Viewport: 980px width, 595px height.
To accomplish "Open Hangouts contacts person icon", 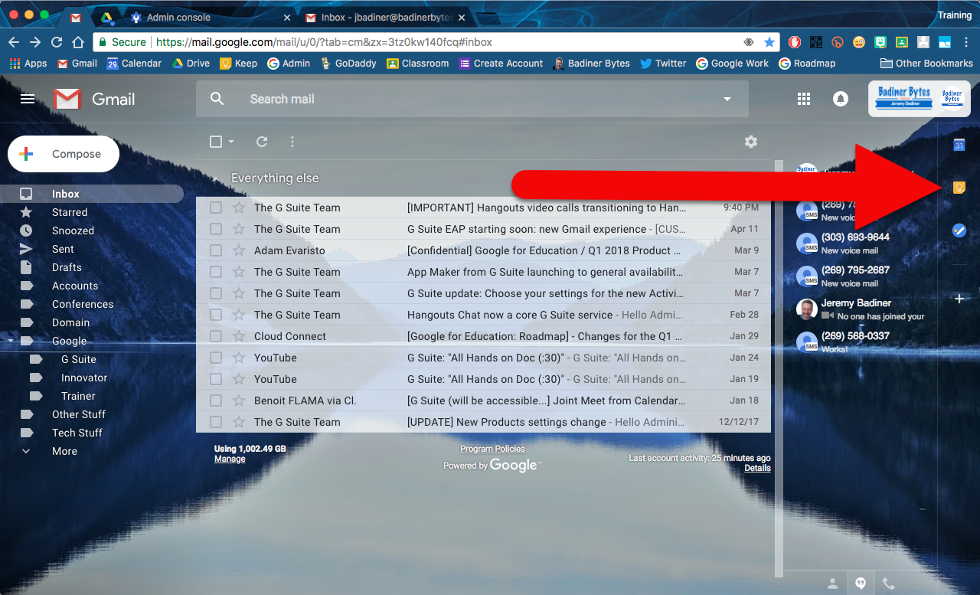I will click(x=832, y=584).
